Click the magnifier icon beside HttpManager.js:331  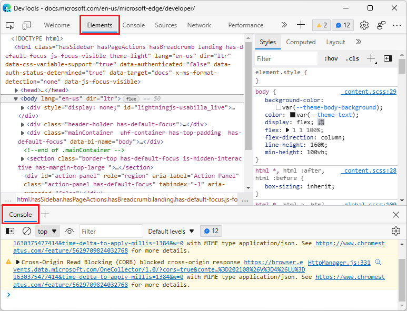(x=378, y=262)
